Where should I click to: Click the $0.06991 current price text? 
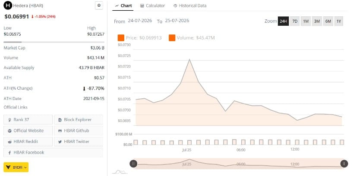16,16
